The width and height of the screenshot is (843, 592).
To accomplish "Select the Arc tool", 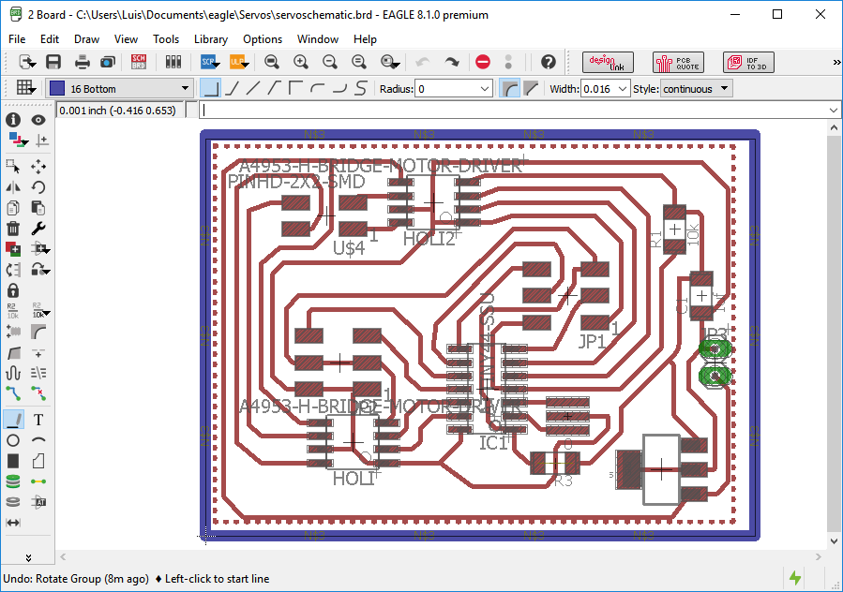I will pos(38,440).
